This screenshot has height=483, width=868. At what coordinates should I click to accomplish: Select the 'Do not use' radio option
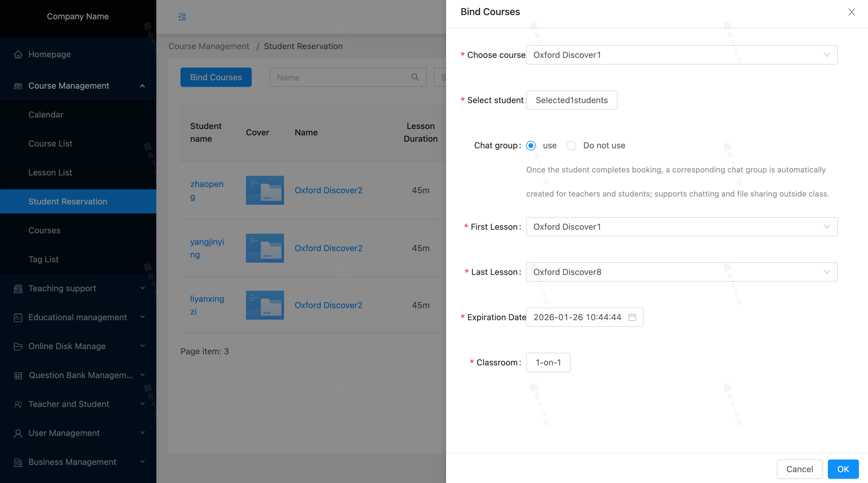point(571,145)
